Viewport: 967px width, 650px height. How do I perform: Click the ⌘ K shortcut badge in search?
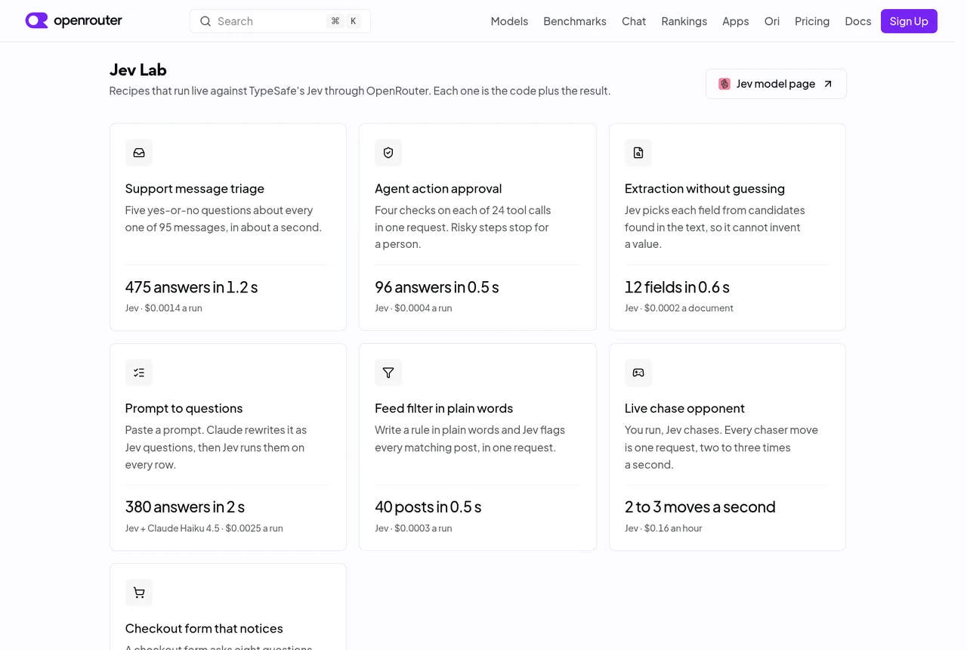pos(344,21)
